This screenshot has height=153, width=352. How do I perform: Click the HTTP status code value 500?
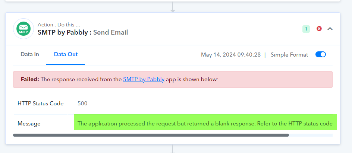pyautogui.click(x=82, y=103)
